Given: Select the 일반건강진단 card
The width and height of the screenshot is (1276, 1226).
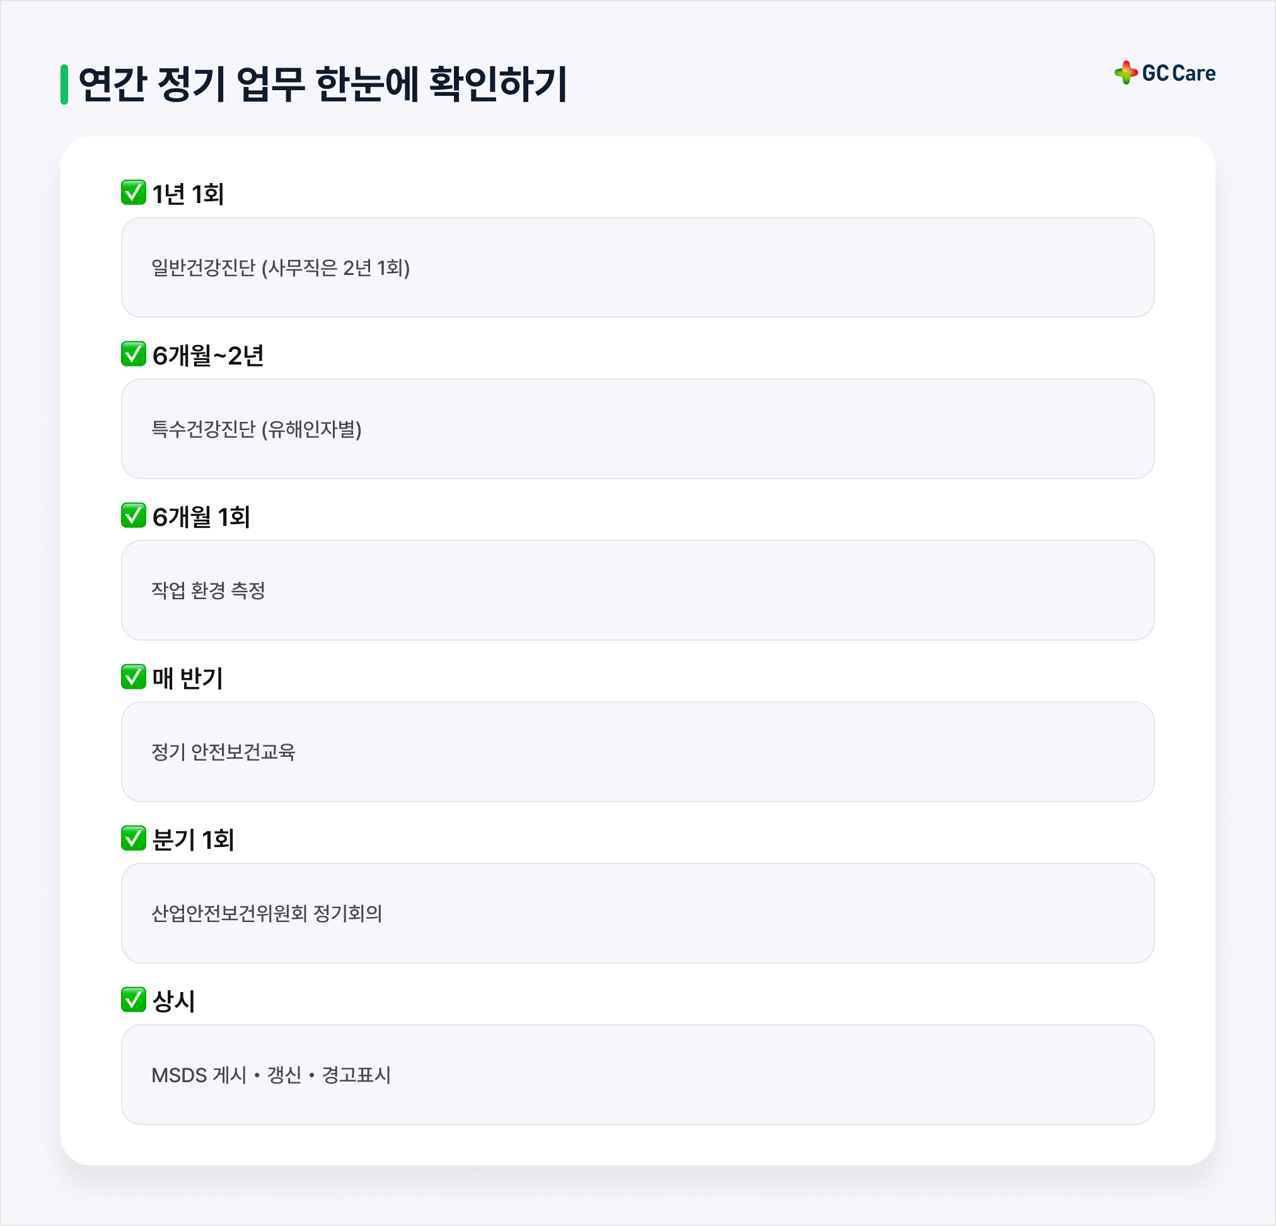Looking at the screenshot, I should point(638,267).
